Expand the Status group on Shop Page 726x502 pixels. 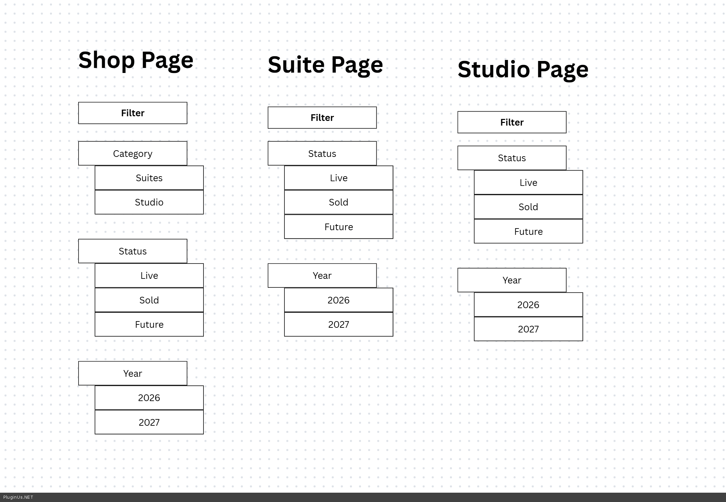click(x=133, y=251)
